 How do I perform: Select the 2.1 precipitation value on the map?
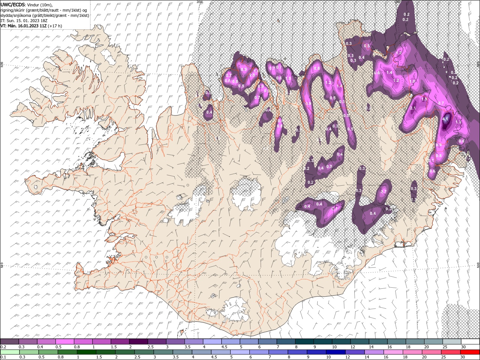point(413,108)
